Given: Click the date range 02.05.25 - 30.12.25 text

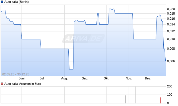Looking at the screenshot, I should coord(16,74).
